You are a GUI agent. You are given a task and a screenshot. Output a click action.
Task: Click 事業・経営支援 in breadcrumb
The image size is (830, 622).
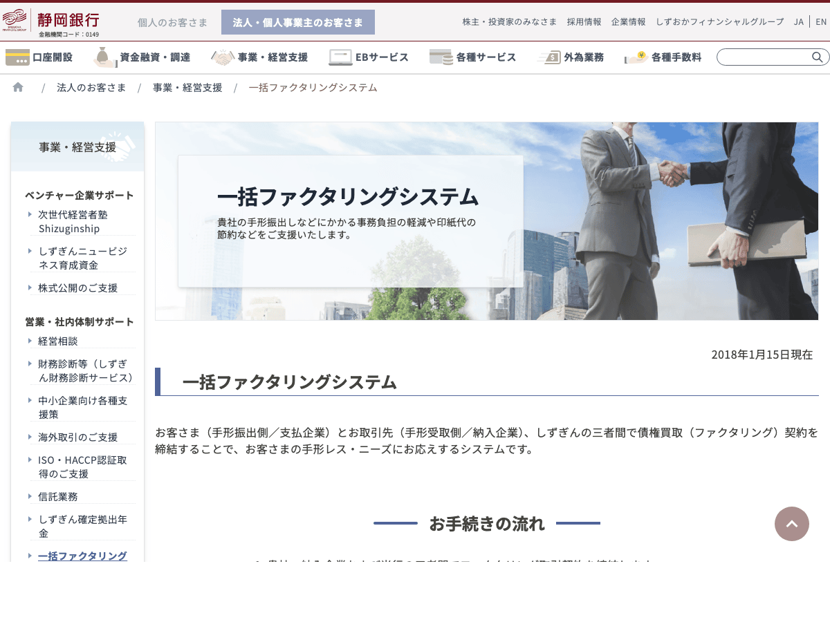[187, 87]
